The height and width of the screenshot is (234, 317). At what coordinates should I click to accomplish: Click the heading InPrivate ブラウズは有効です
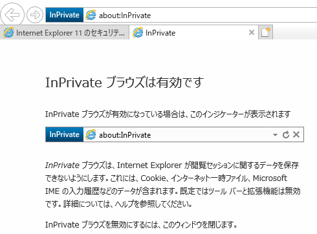124,83
